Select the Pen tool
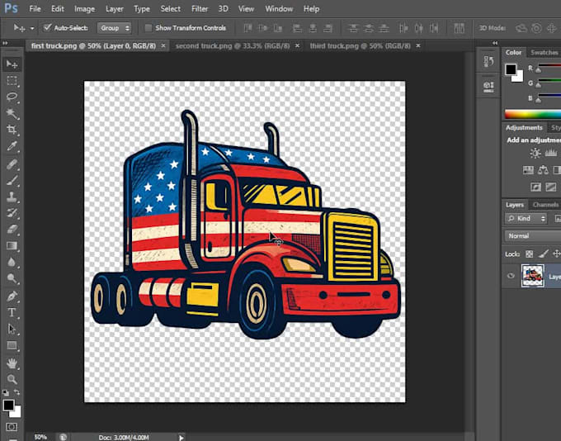The width and height of the screenshot is (561, 441). click(x=12, y=296)
